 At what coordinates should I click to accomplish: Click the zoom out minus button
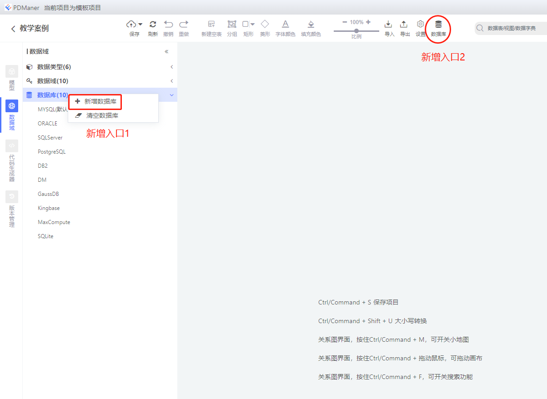click(x=345, y=22)
